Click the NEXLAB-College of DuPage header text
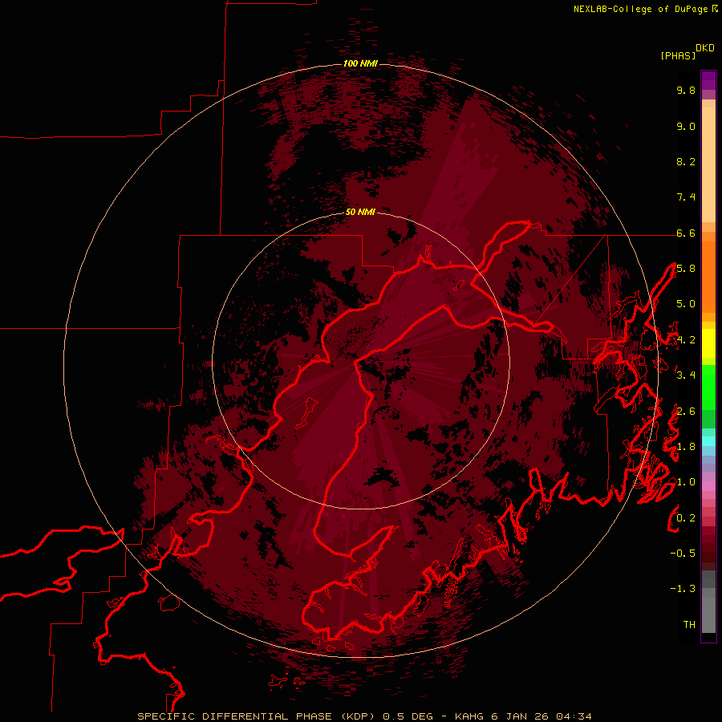Screen dimensions: 722x722 [640, 9]
